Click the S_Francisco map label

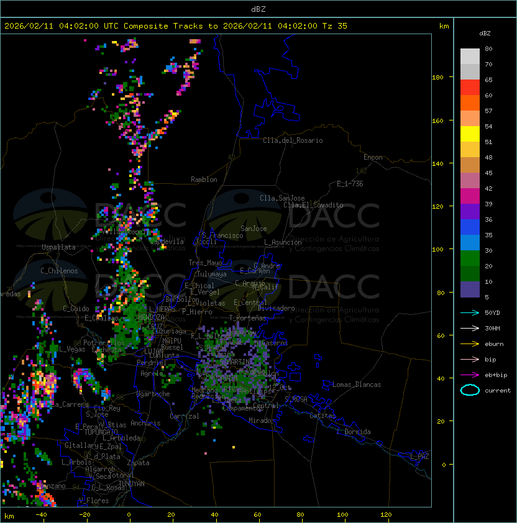[x=222, y=235]
